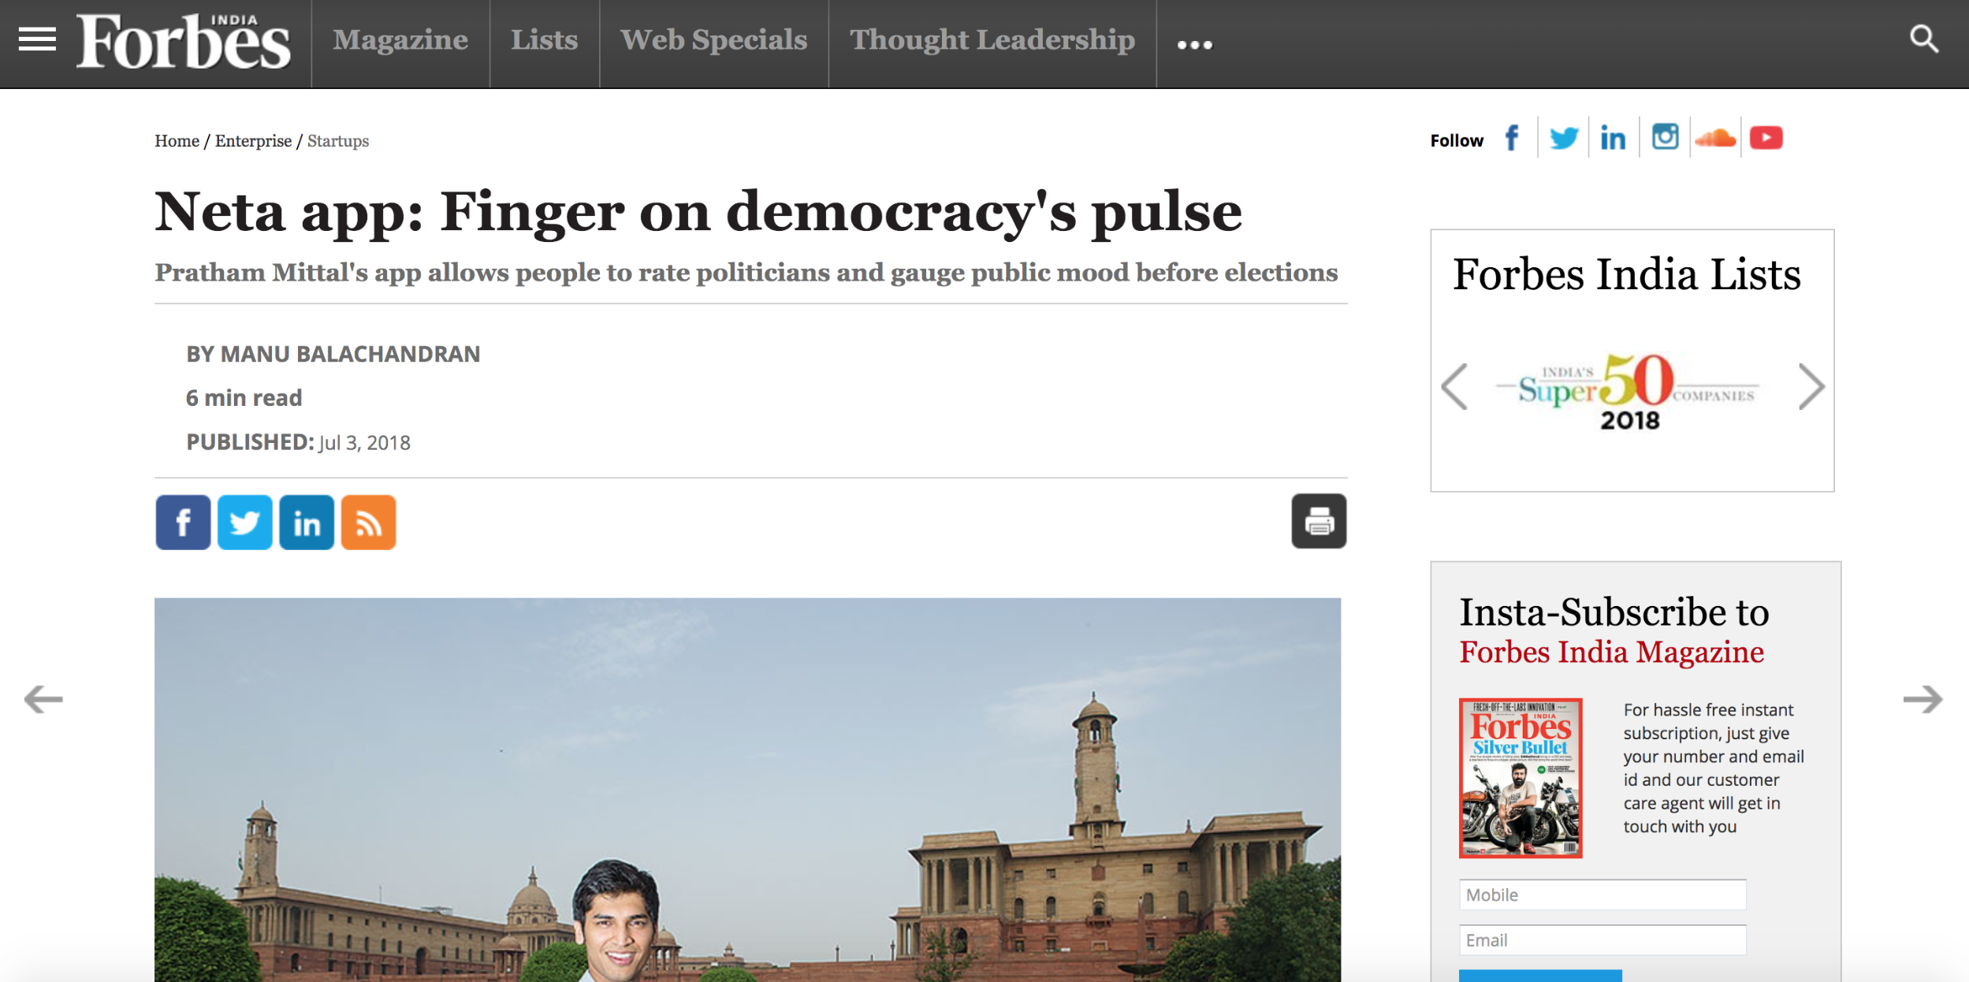Follow Forbes India on Instagram
The width and height of the screenshot is (1969, 982).
coord(1665,138)
